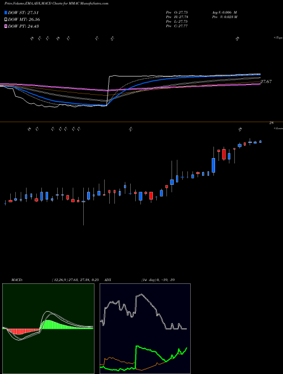Image resolution: width=283 pixels, height=374 pixels.
Task: Click the 'Pre C: 27.77' close value
Action: point(177,26)
